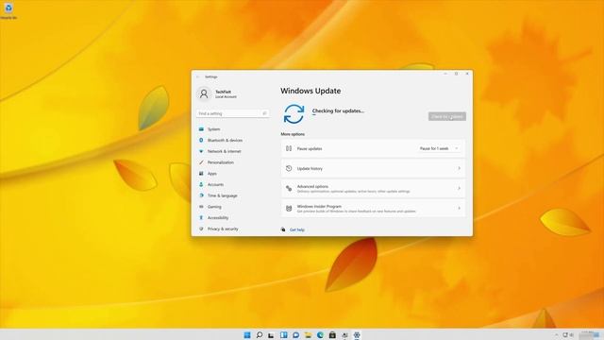Open taskbar Search
Viewport: 604px width, 340px height.
click(260, 335)
